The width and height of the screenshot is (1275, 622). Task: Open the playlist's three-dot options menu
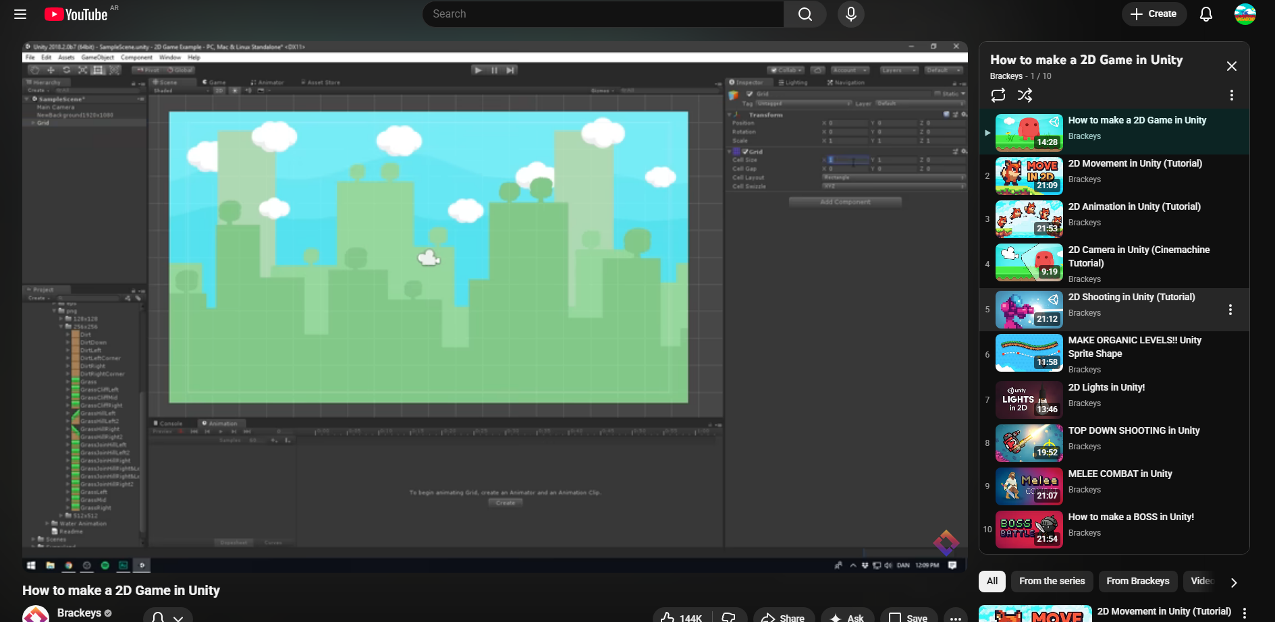coord(1231,95)
